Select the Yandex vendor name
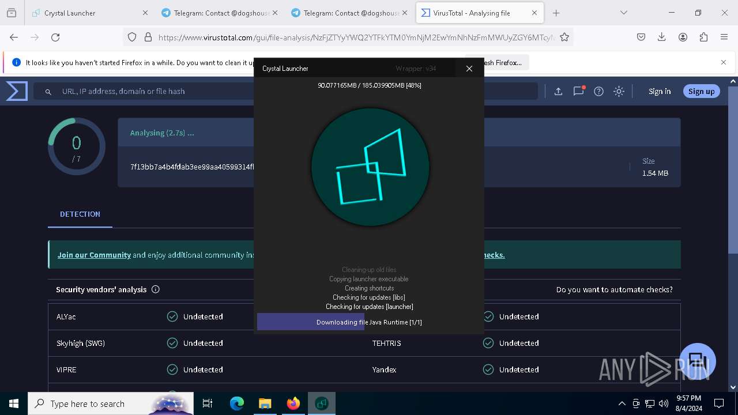The height and width of the screenshot is (415, 738). click(x=384, y=369)
